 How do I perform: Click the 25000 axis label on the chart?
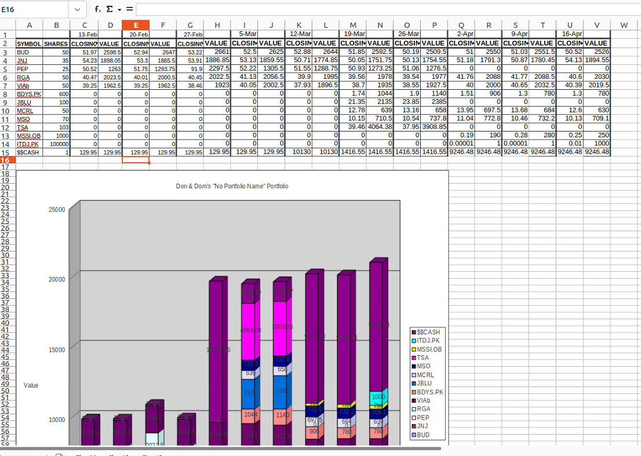(x=57, y=210)
